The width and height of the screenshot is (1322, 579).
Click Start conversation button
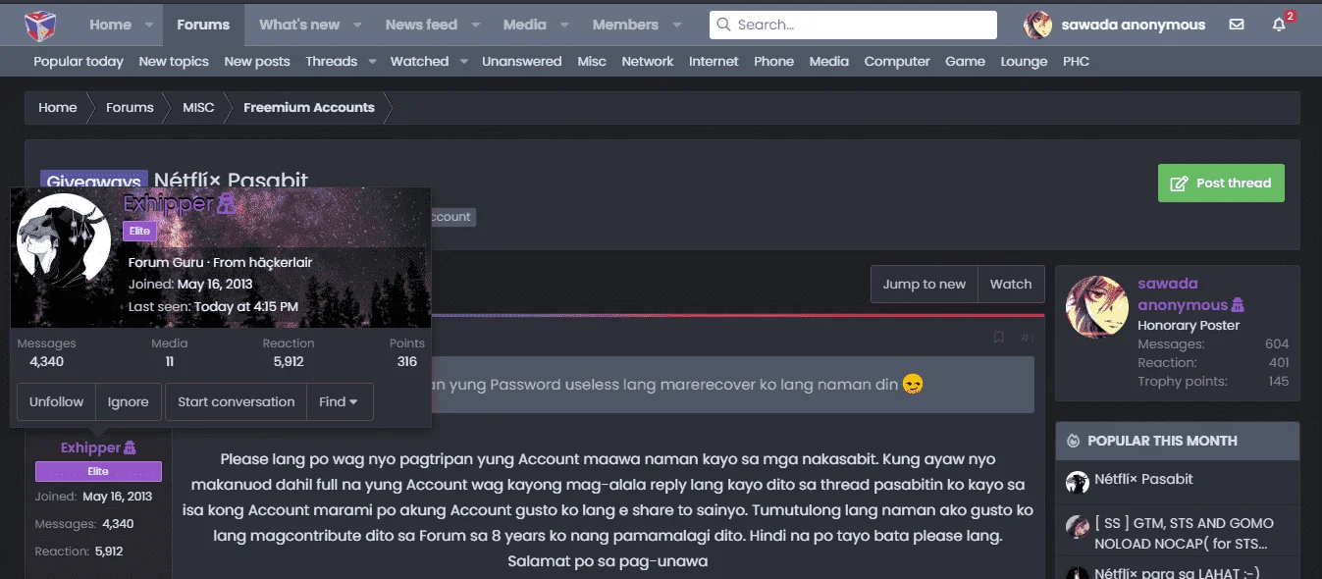236,401
